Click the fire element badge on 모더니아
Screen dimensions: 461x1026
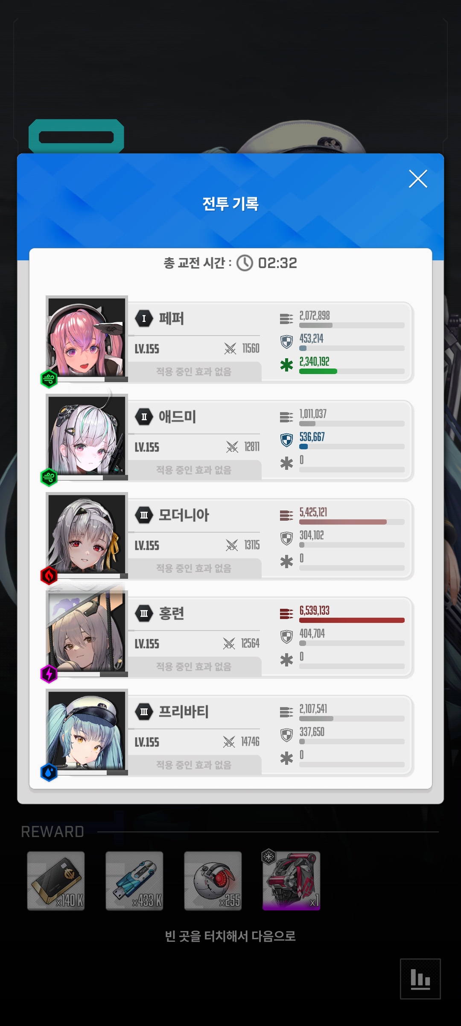point(49,575)
